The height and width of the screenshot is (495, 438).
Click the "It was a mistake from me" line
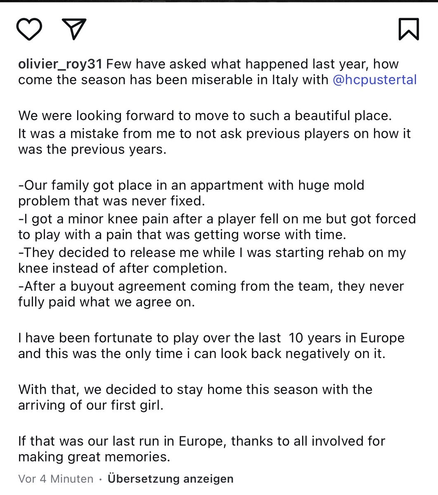tap(214, 133)
